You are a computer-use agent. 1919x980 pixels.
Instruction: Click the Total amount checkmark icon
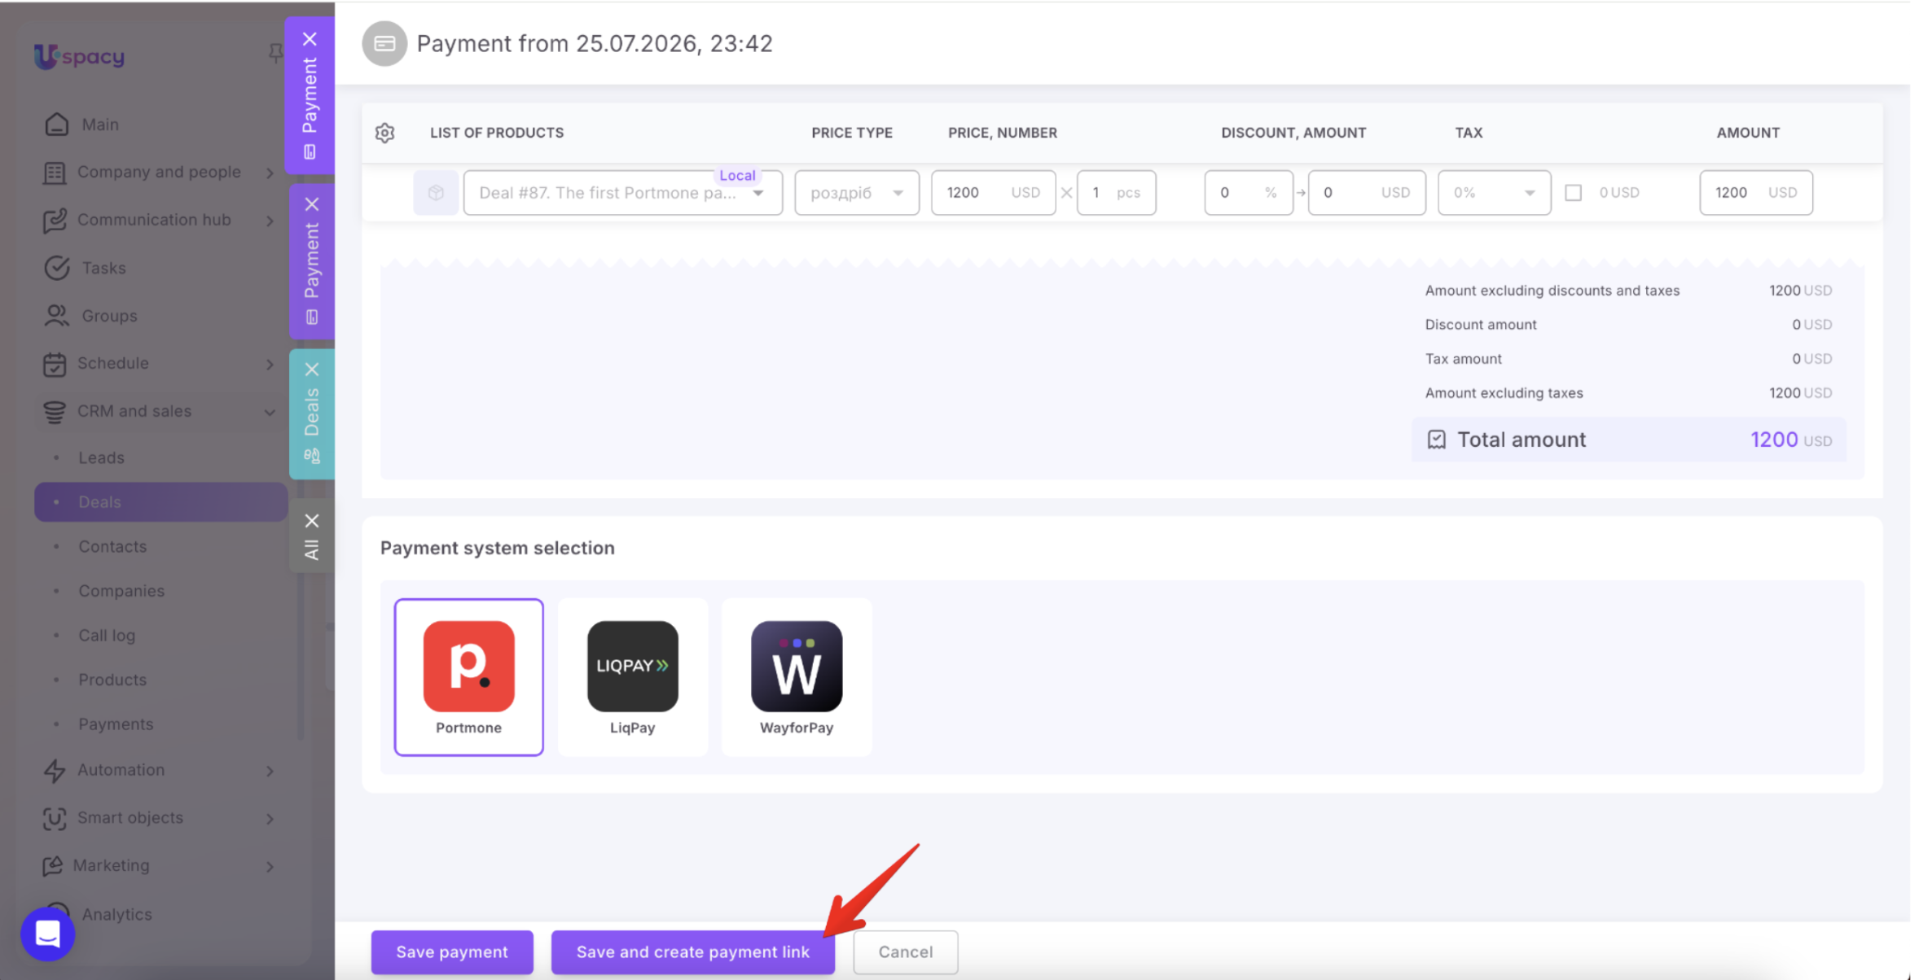[x=1437, y=440]
